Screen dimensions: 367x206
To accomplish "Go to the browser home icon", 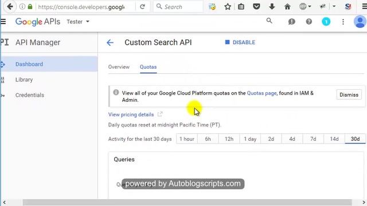I will [287, 6].
